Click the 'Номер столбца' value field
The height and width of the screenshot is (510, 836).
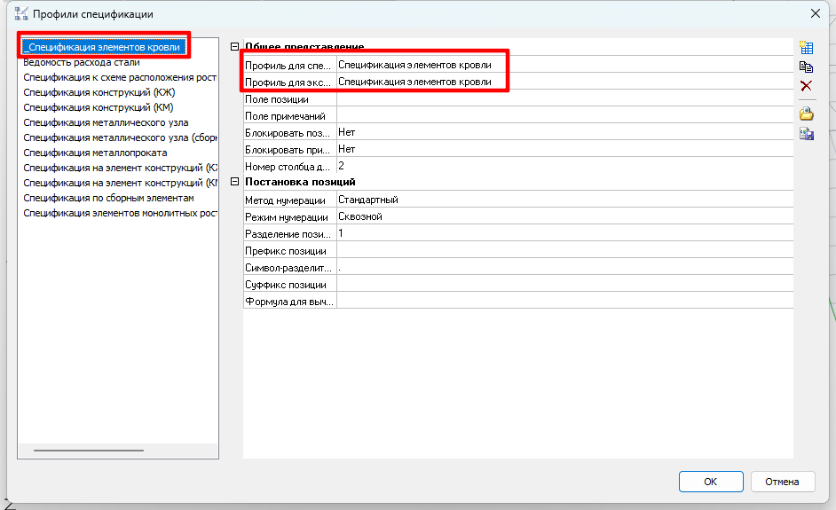[x=564, y=166]
